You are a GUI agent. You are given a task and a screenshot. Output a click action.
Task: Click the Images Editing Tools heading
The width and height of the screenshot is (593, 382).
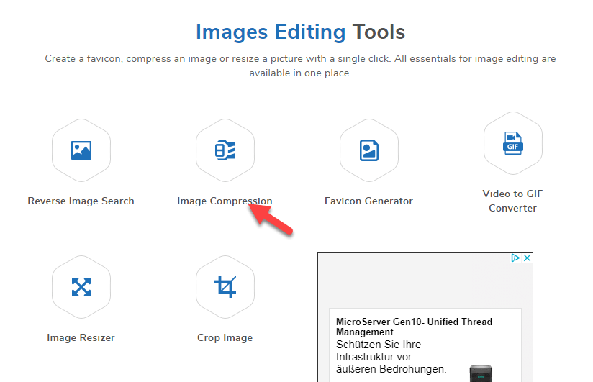(300, 32)
